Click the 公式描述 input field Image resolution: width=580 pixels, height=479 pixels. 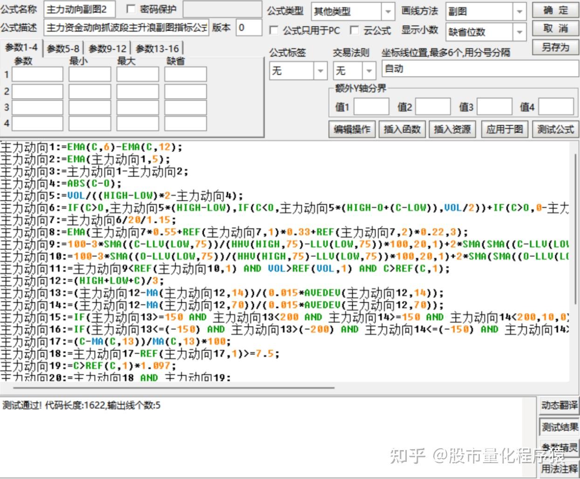pyautogui.click(x=127, y=28)
